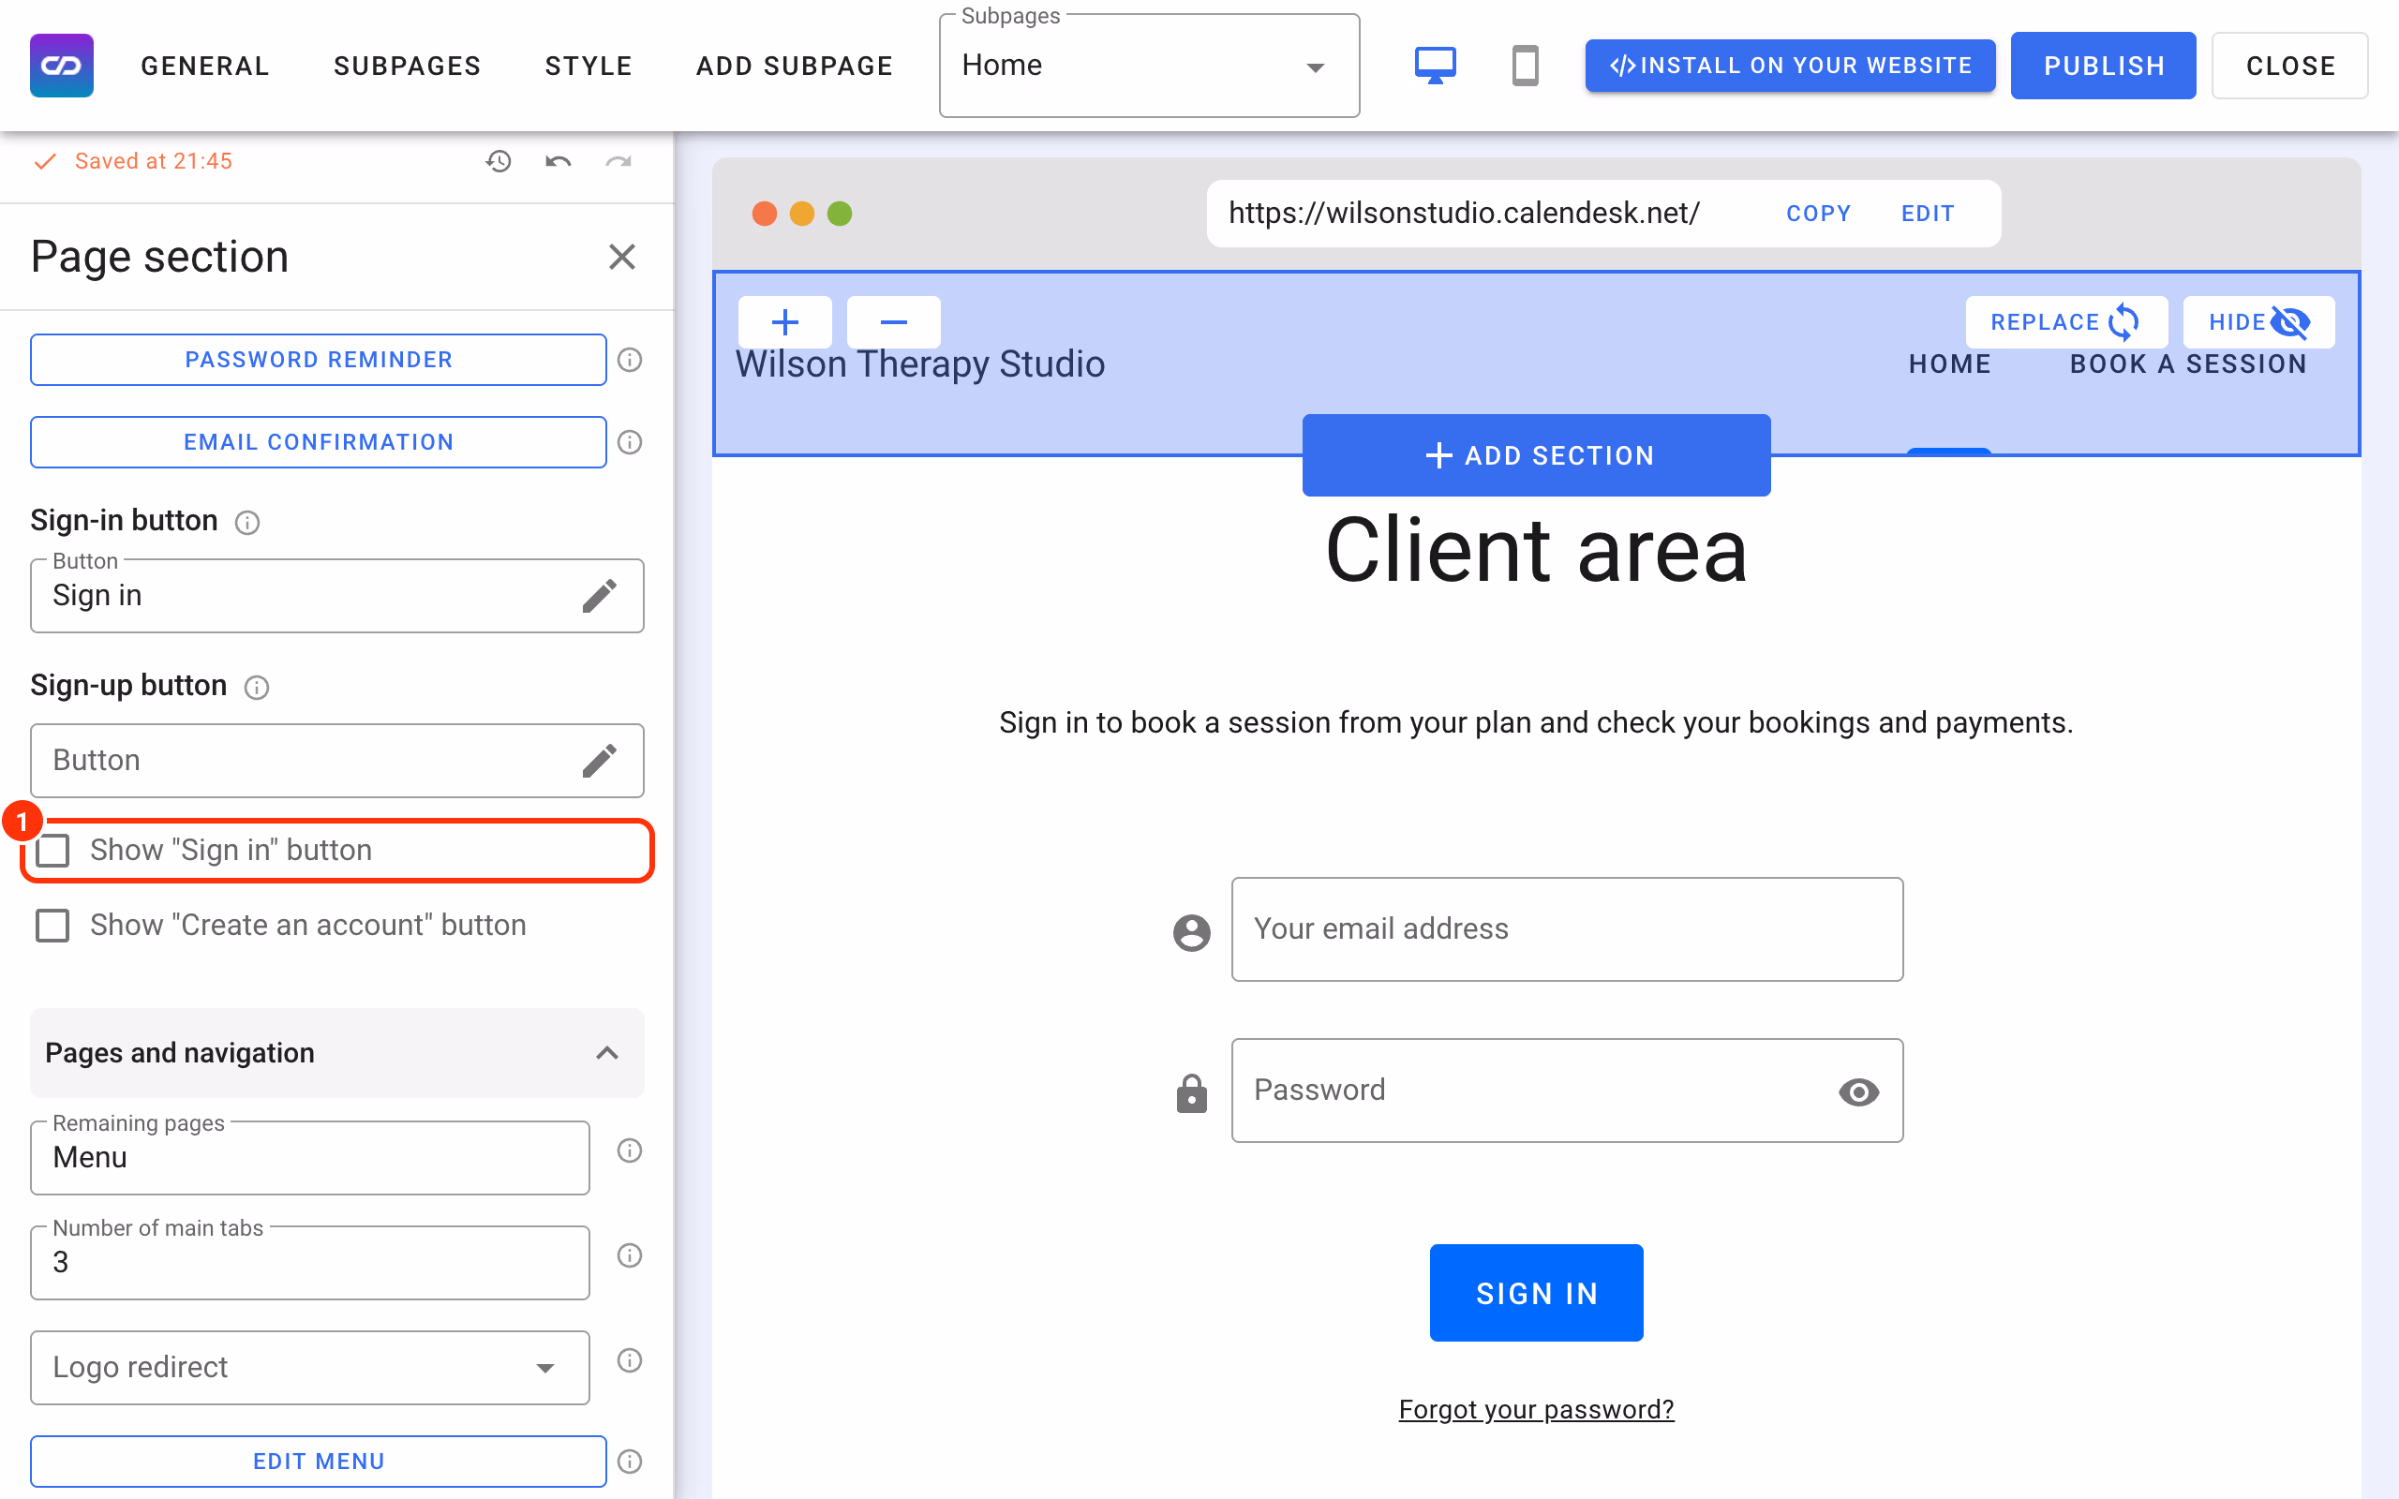
Task: Click Forgot your password link
Action: [x=1536, y=1409]
